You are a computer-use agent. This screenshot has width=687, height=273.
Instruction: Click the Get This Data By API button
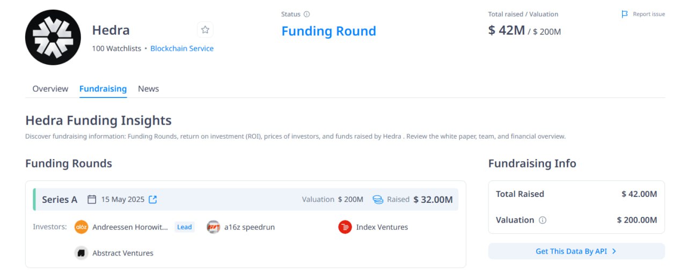pyautogui.click(x=576, y=251)
